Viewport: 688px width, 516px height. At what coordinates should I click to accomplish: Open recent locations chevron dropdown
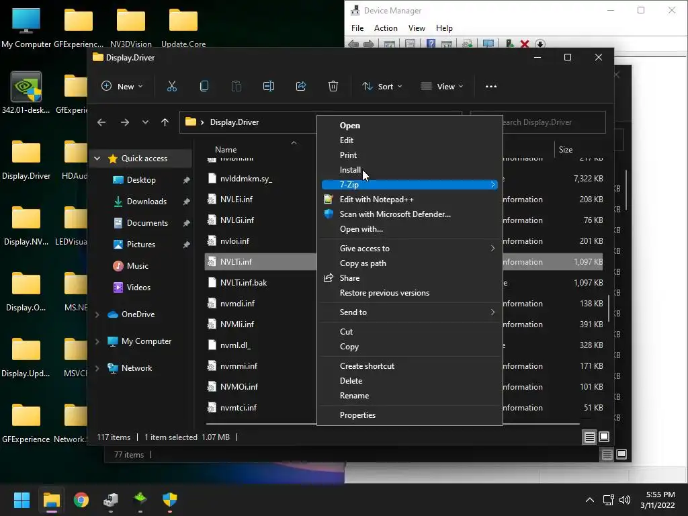[x=145, y=122]
